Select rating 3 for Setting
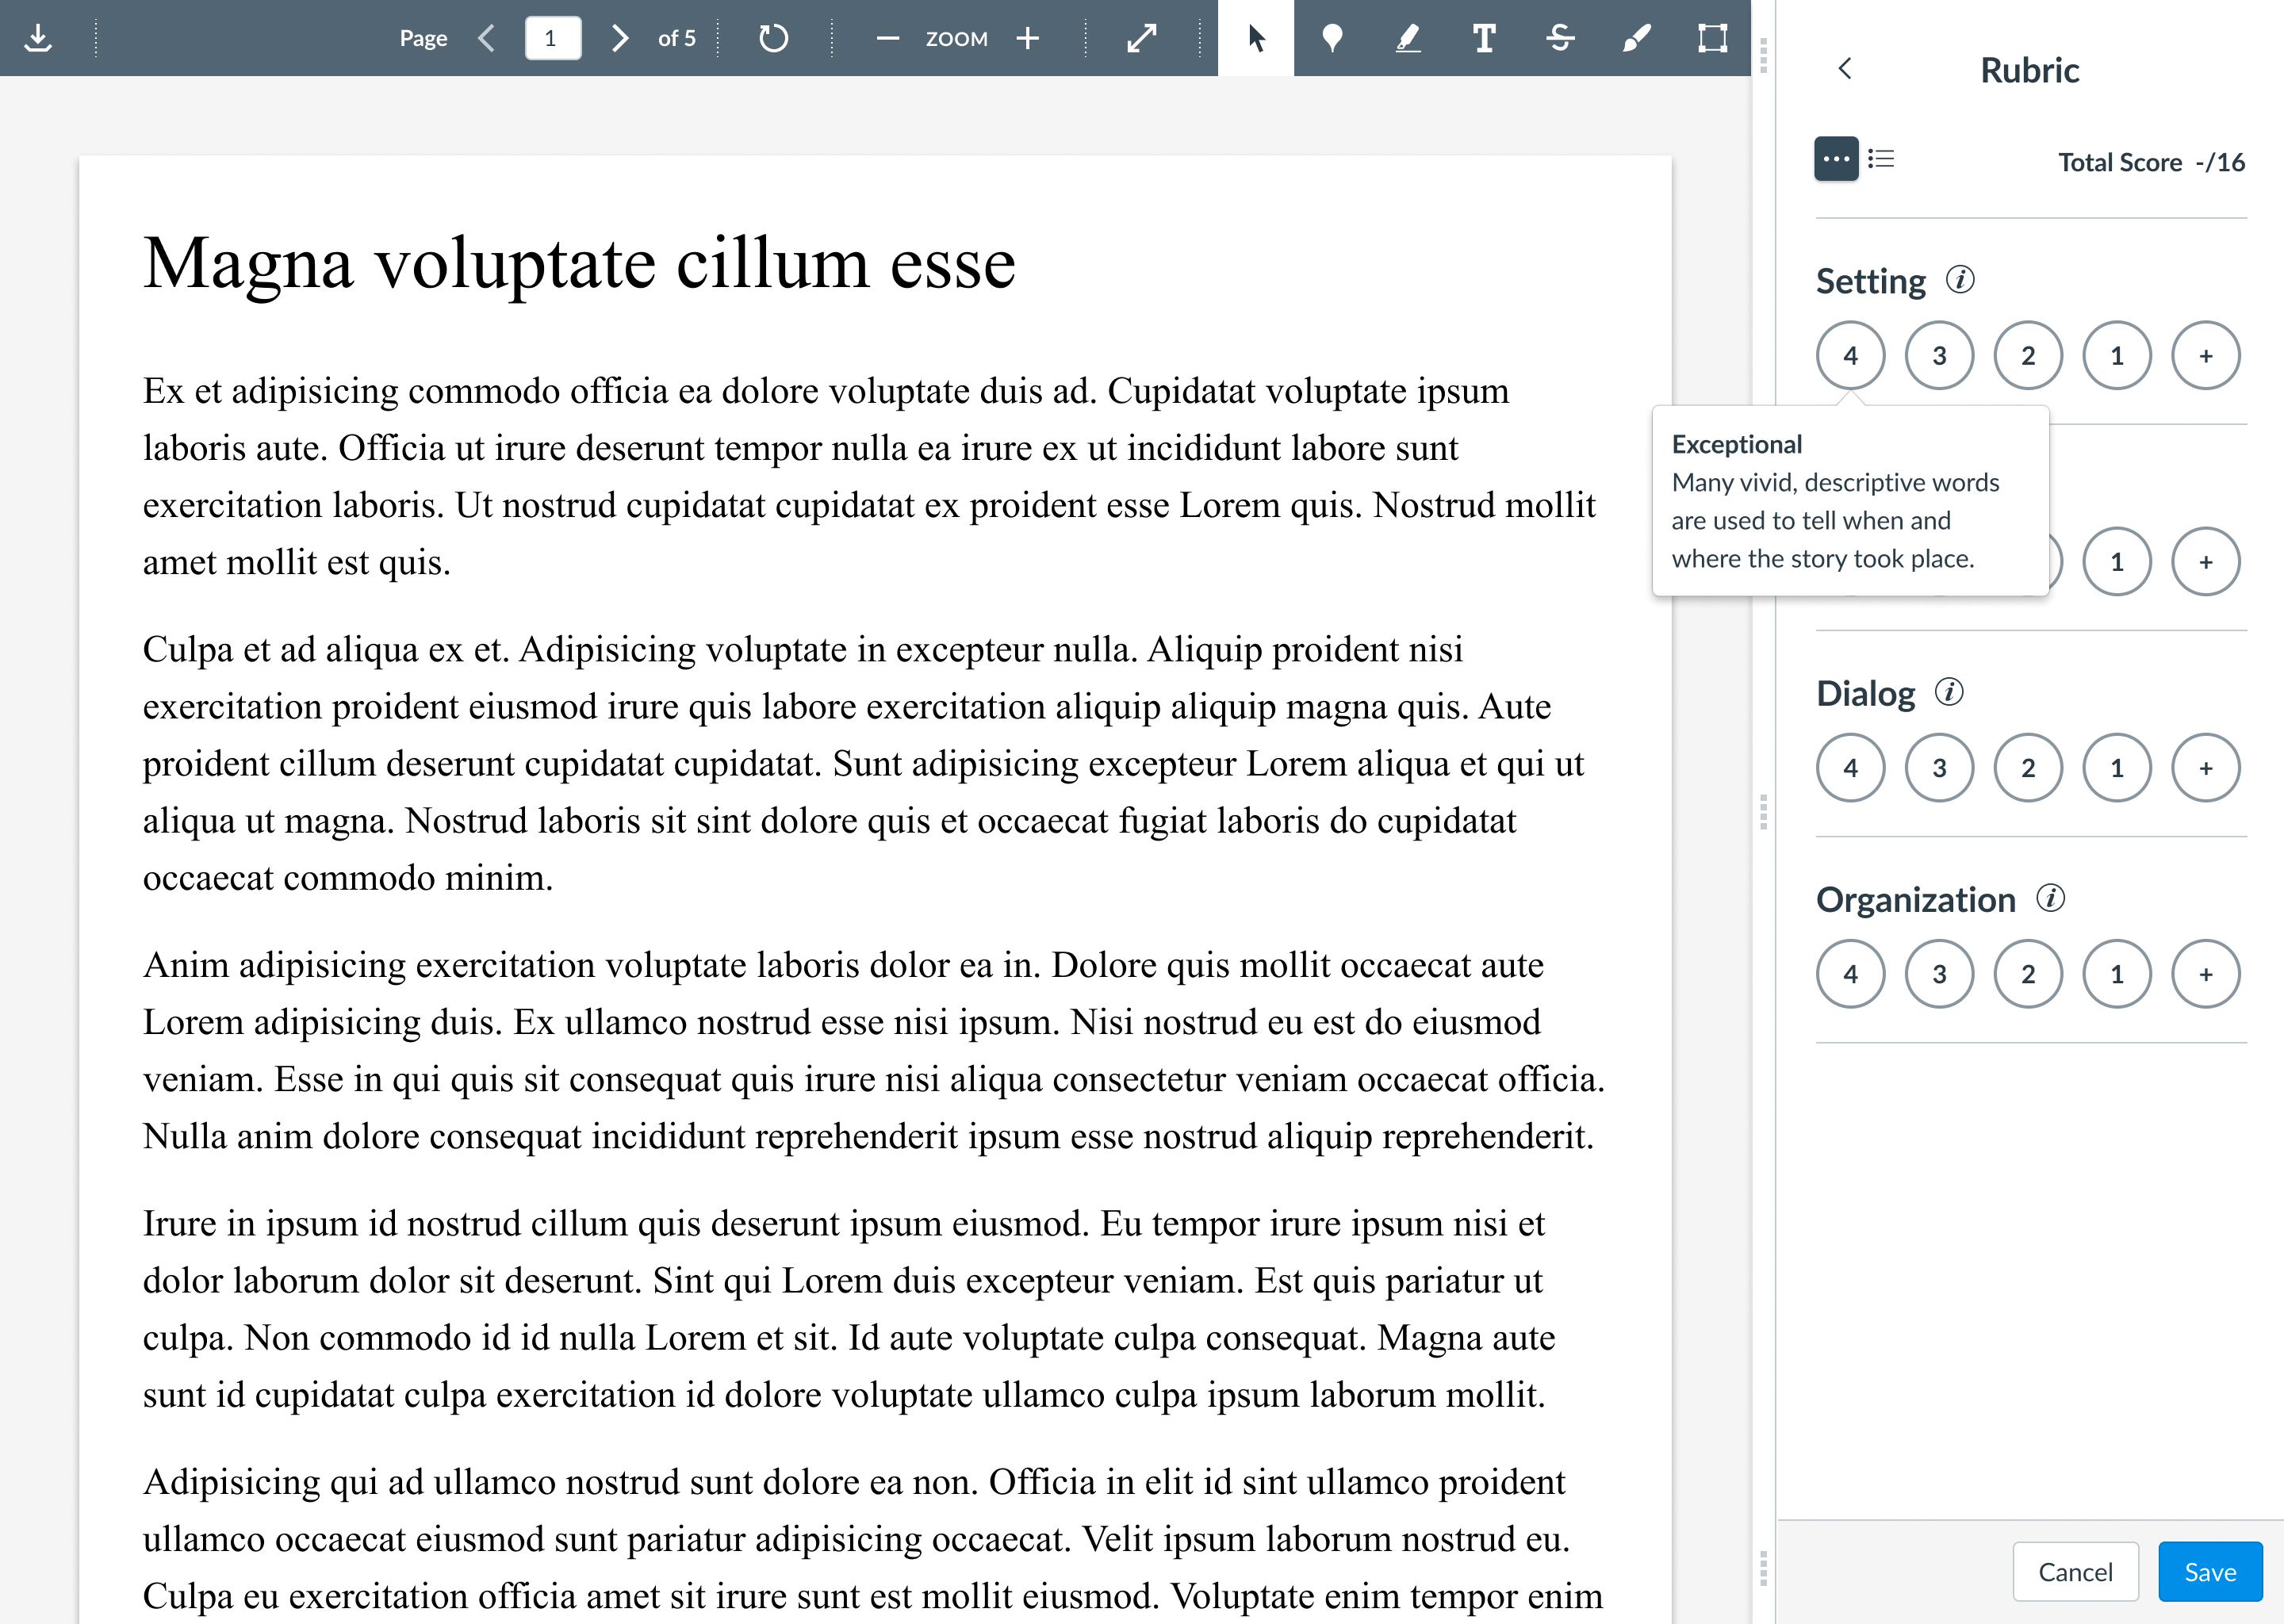Viewport: 2284px width, 1624px height. 1940,355
